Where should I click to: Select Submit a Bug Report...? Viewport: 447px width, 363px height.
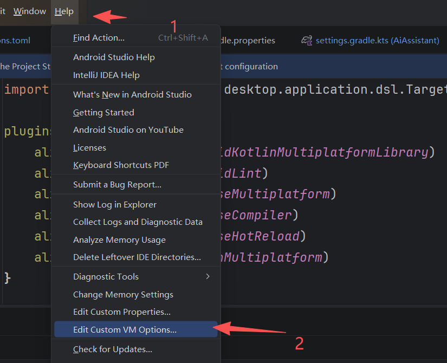click(136, 185)
